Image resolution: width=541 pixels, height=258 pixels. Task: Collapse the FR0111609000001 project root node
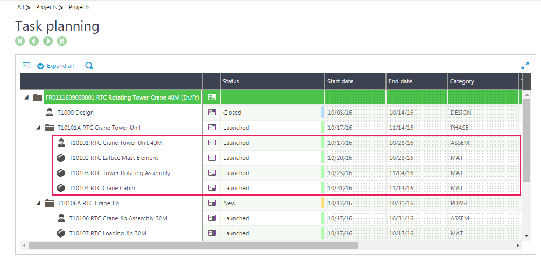point(26,97)
